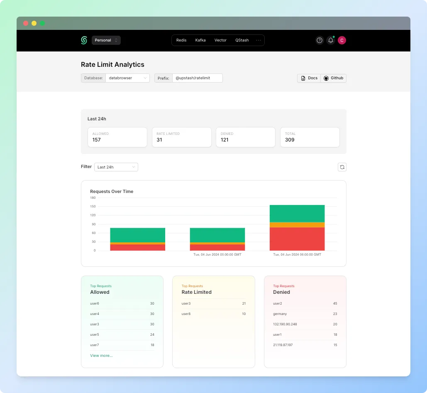
Task: Click the 132.190.90.248 row in Denied
Action: pos(305,324)
